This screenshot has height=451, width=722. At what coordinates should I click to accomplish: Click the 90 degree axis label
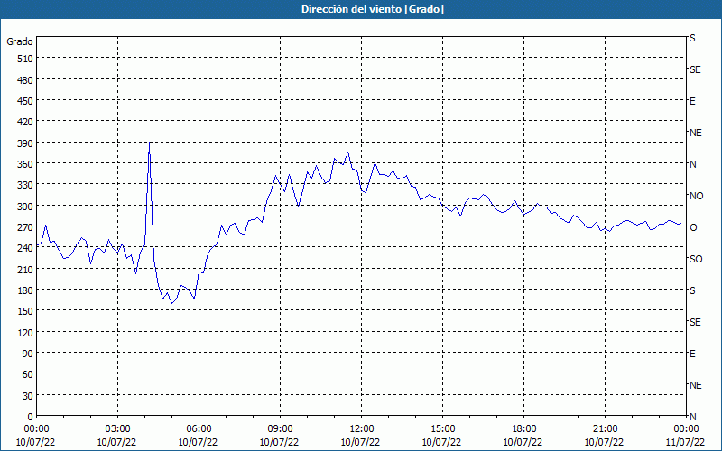pyautogui.click(x=28, y=354)
